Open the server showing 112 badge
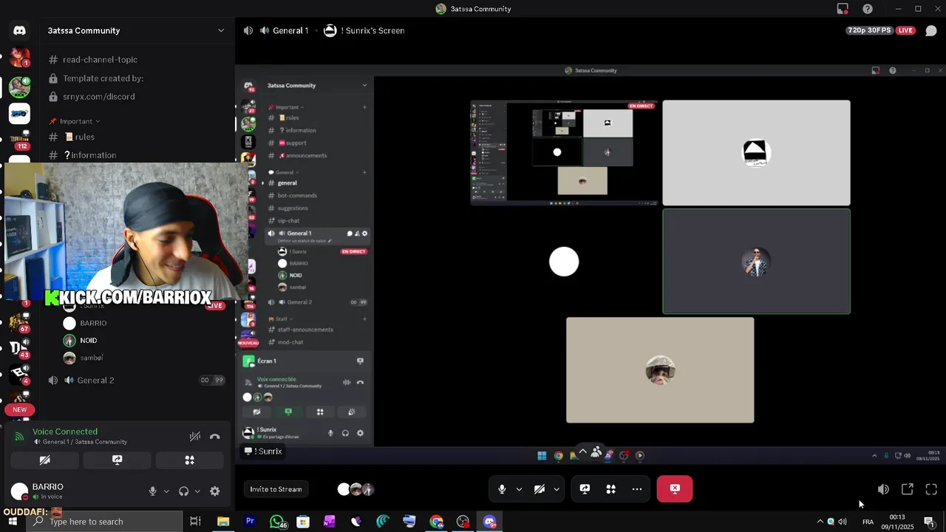 click(x=19, y=140)
